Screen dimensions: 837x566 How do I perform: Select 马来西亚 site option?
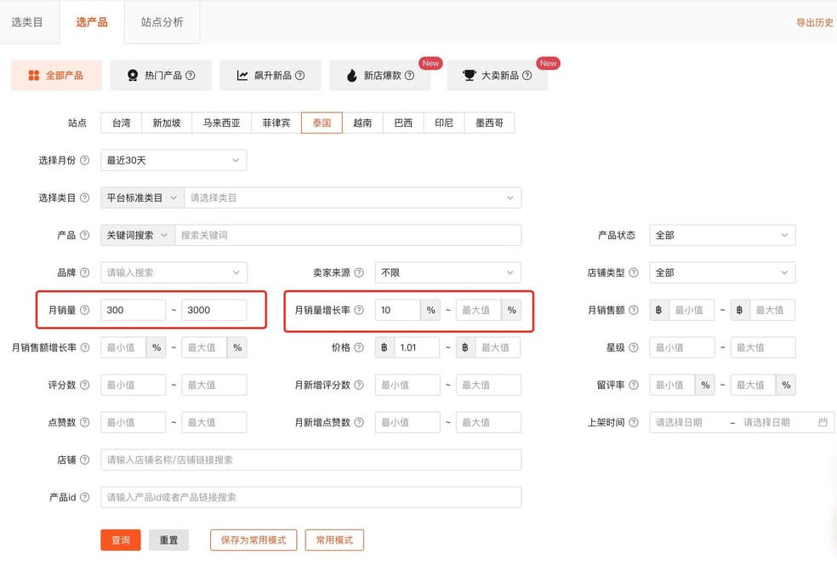[x=221, y=123]
